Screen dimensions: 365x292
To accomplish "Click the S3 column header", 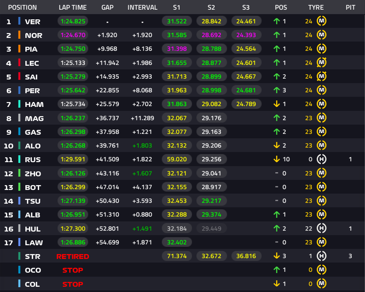I will [x=246, y=8].
